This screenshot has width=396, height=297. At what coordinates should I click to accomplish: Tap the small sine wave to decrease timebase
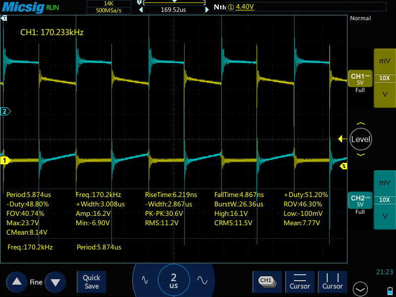coord(145,280)
